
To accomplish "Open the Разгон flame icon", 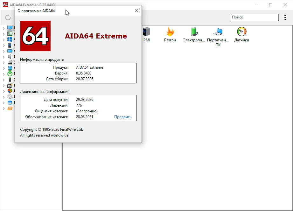I will 170,32.
